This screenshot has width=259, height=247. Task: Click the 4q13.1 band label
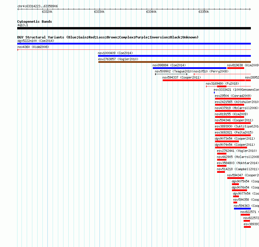(23, 25)
